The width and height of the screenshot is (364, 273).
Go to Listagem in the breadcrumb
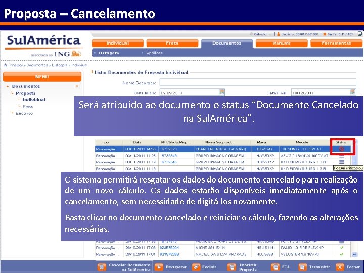60,65
